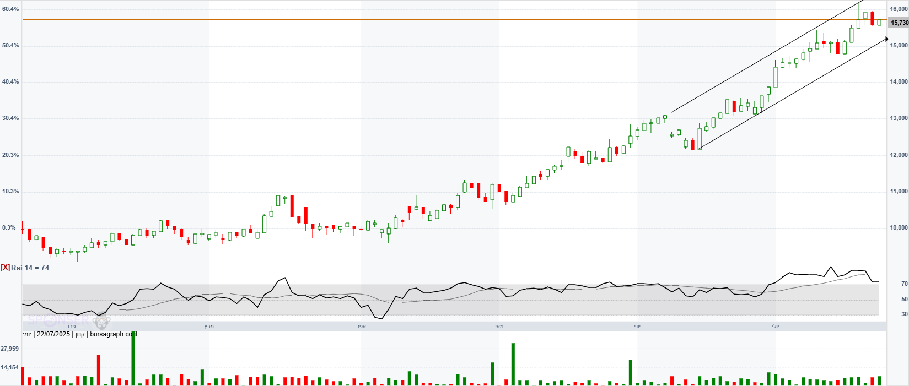Click the 11,000 price axis label
Viewport: 909px width, 386px height.
899,191
